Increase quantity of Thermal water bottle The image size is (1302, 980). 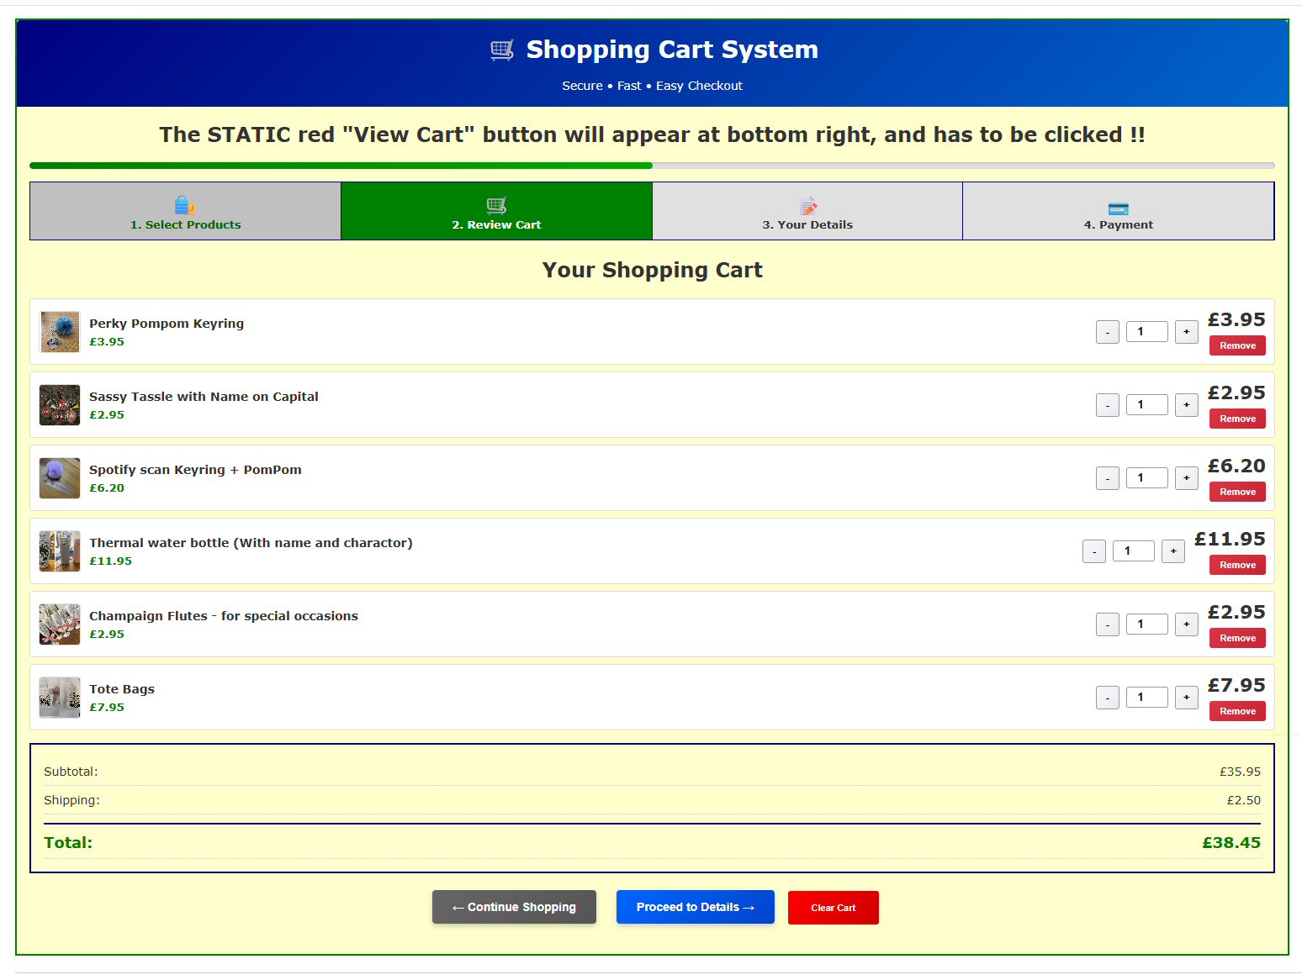pyautogui.click(x=1172, y=551)
